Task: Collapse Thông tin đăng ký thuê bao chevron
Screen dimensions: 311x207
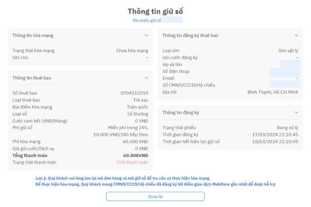Action: 296,36
